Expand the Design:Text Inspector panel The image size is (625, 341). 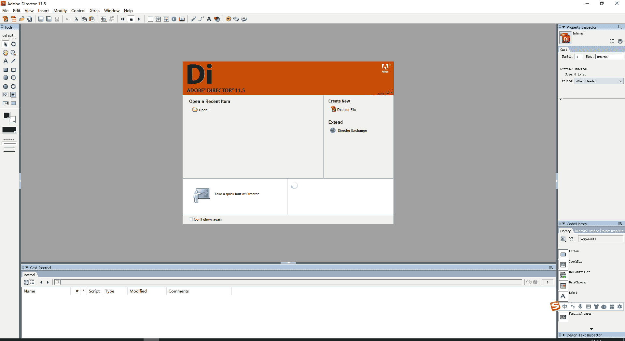563,335
